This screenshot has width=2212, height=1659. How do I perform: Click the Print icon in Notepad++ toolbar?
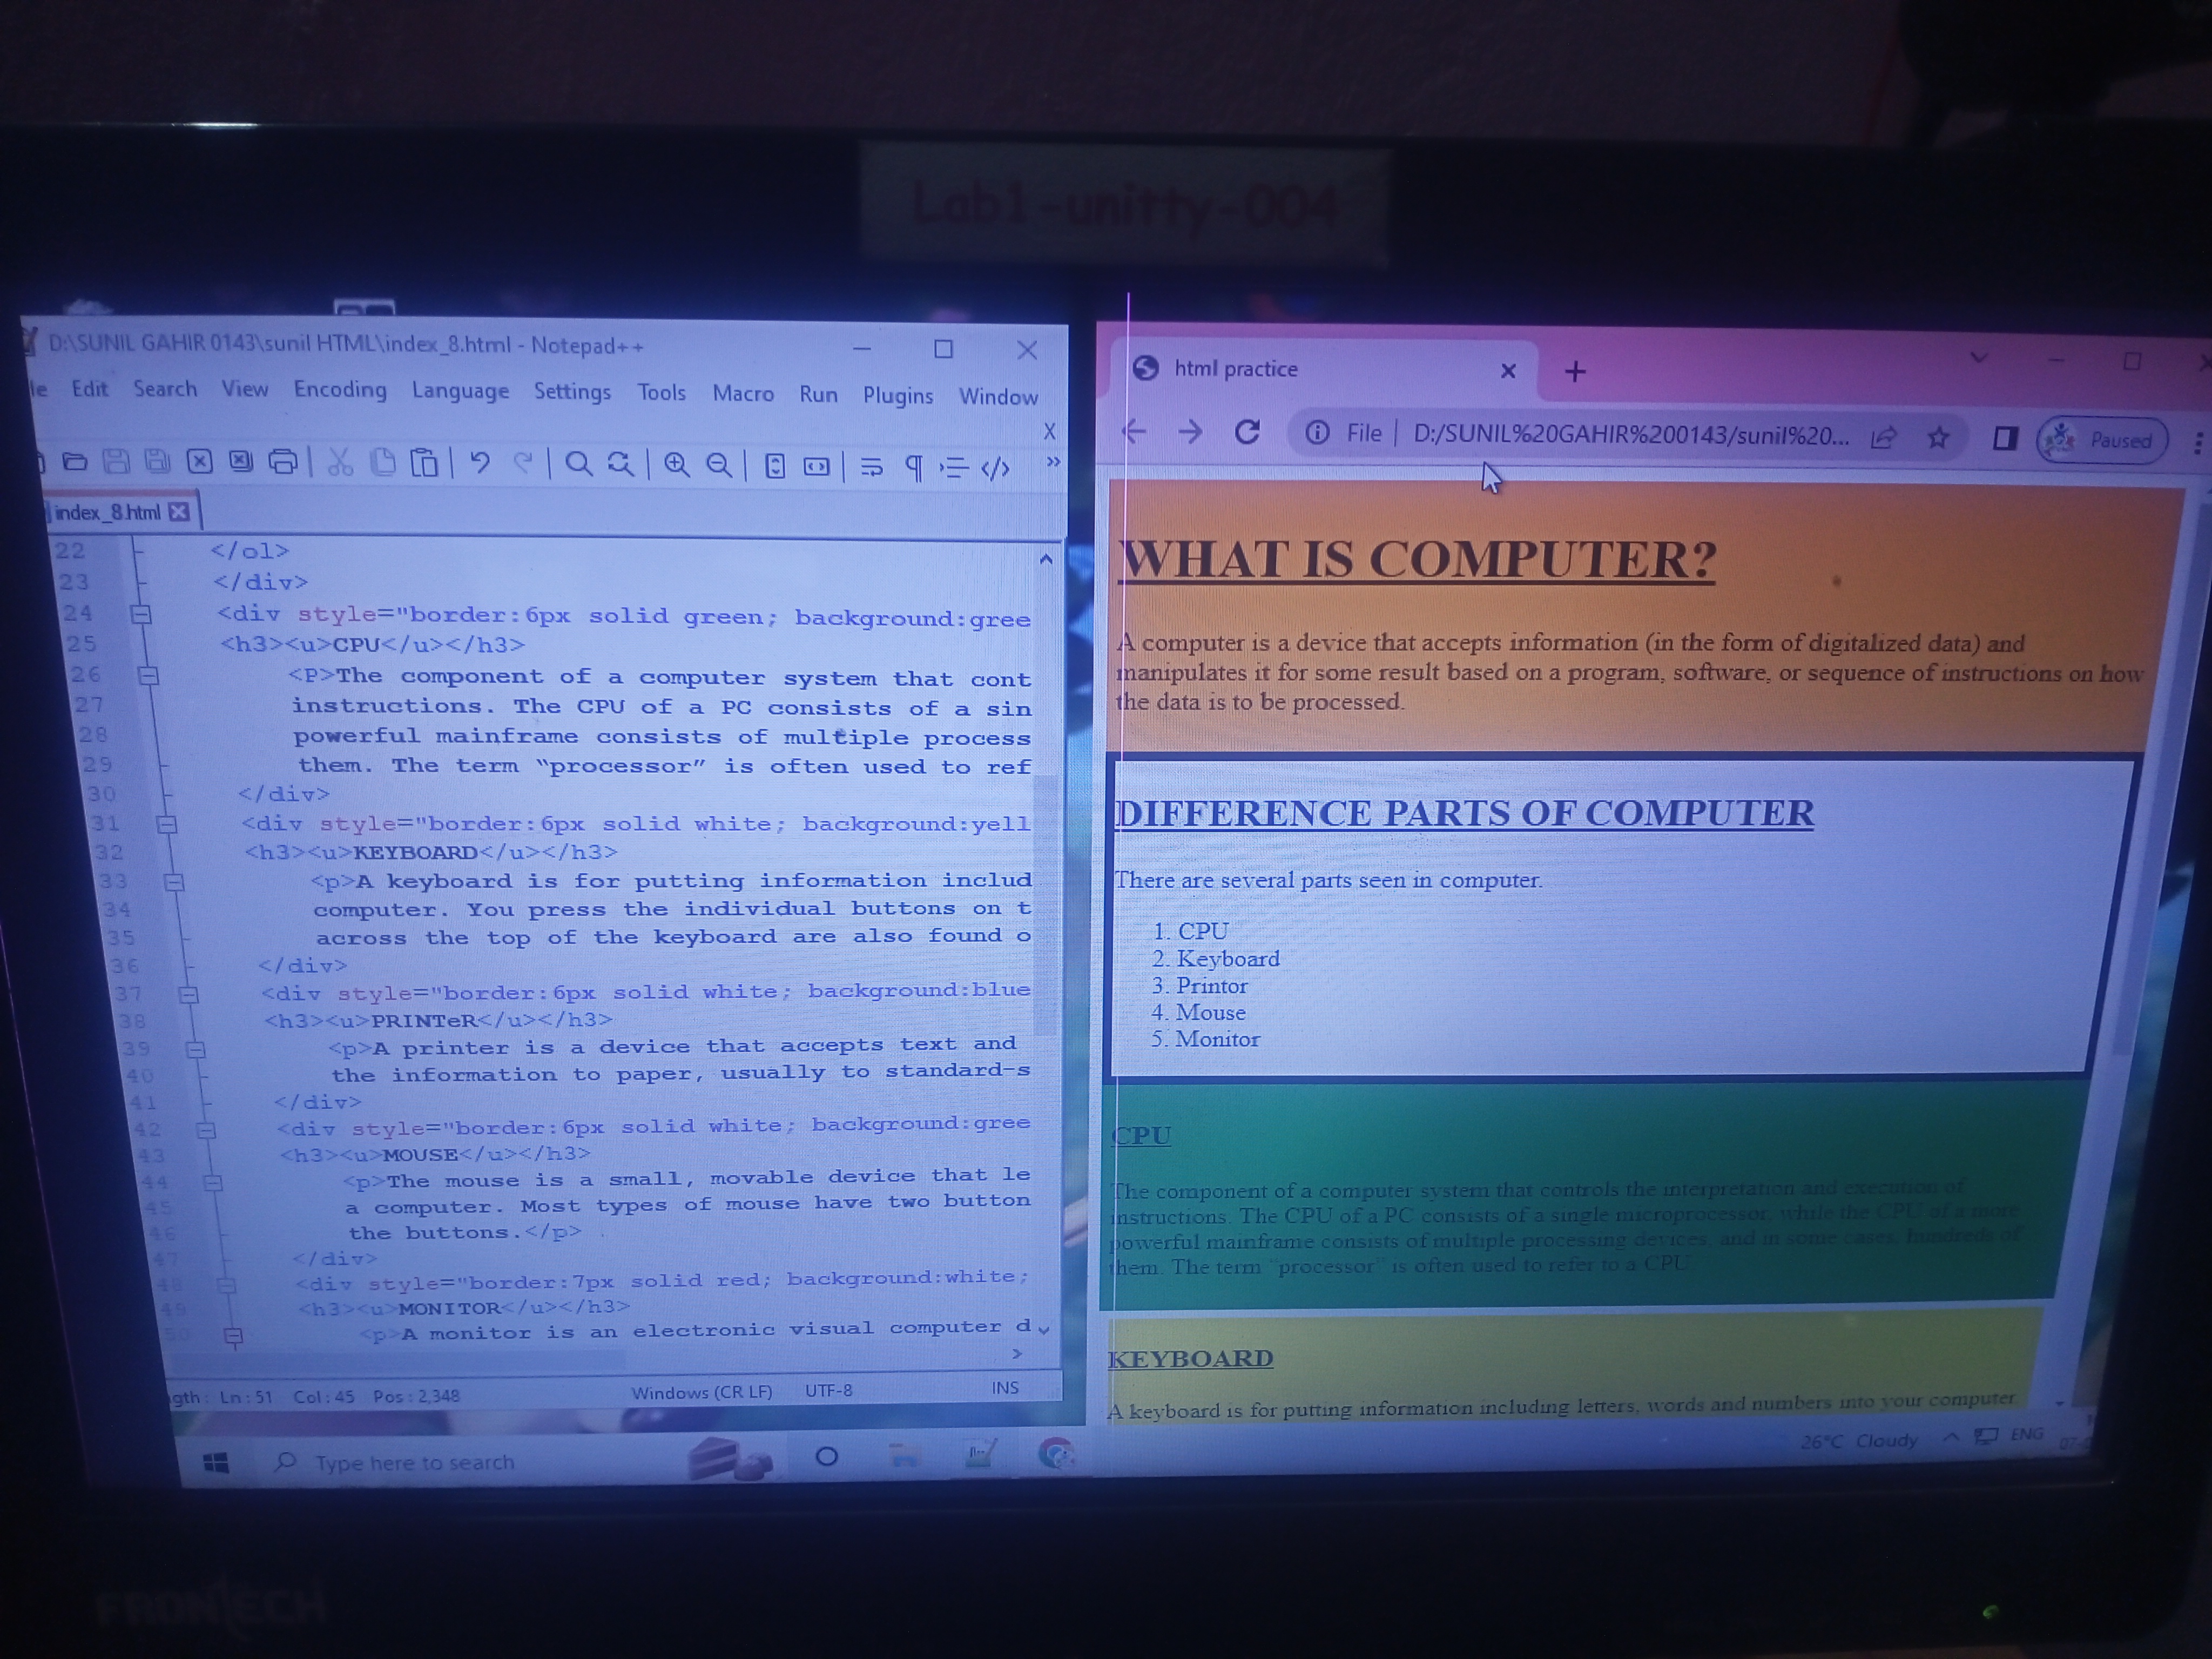pyautogui.click(x=284, y=462)
